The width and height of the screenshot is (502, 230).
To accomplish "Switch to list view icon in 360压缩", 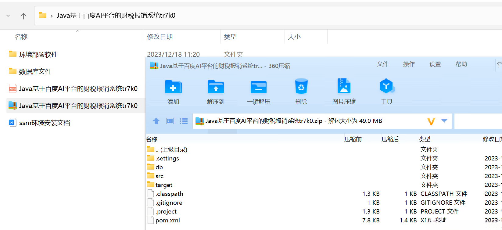I will click(184, 121).
